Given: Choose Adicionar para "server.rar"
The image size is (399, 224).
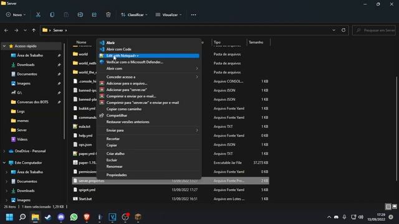Looking at the screenshot, I should [149, 90].
